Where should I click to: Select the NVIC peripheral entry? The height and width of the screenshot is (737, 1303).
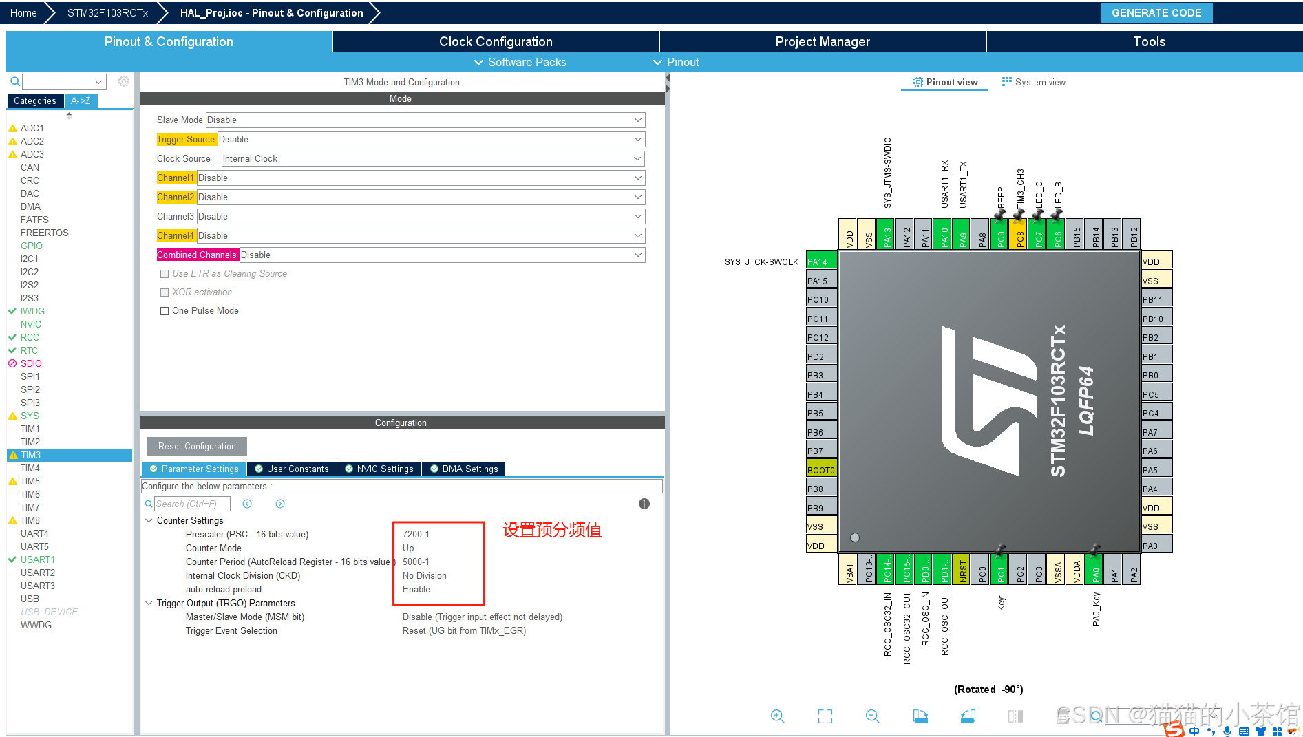tap(31, 324)
